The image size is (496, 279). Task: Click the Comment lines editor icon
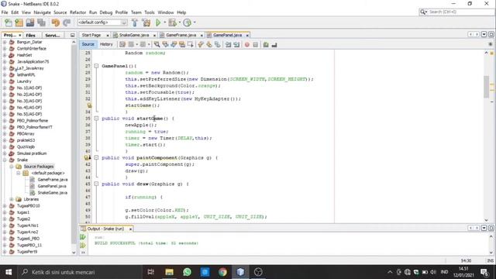[266, 45]
